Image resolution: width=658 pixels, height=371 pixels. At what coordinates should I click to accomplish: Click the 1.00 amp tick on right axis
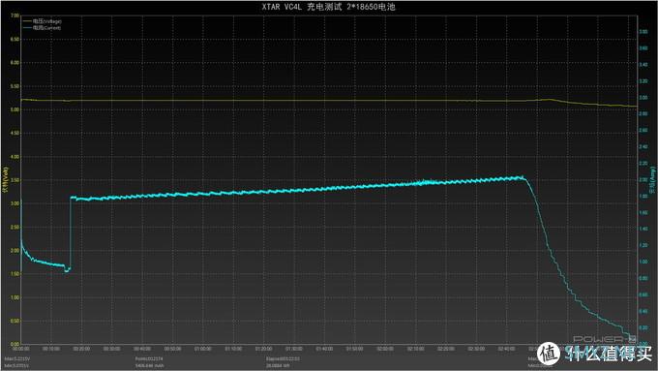(643, 262)
